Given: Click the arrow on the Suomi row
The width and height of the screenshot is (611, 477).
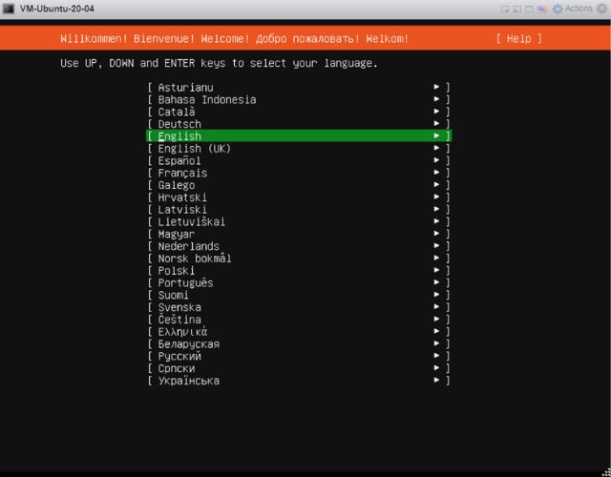Looking at the screenshot, I should [x=437, y=295].
